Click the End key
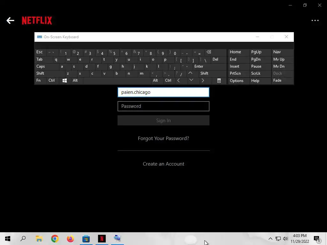This screenshot has height=245, width=327. (239, 59)
